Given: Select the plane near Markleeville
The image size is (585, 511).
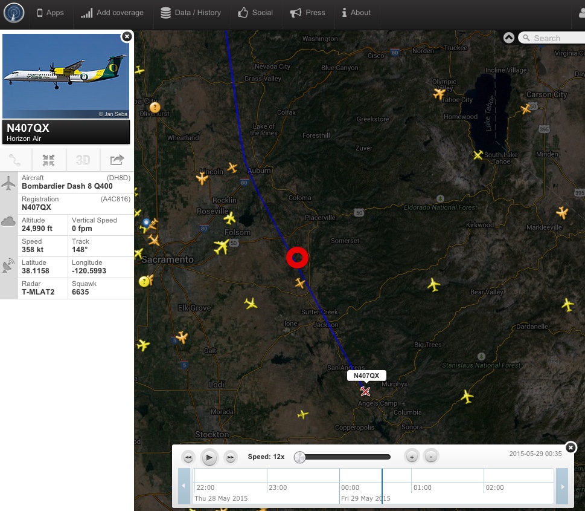Looking at the screenshot, I should 562,212.
